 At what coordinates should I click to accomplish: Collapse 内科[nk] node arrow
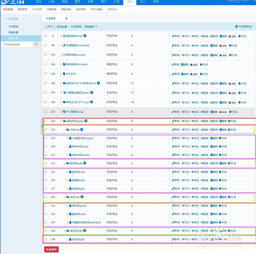pos(82,130)
